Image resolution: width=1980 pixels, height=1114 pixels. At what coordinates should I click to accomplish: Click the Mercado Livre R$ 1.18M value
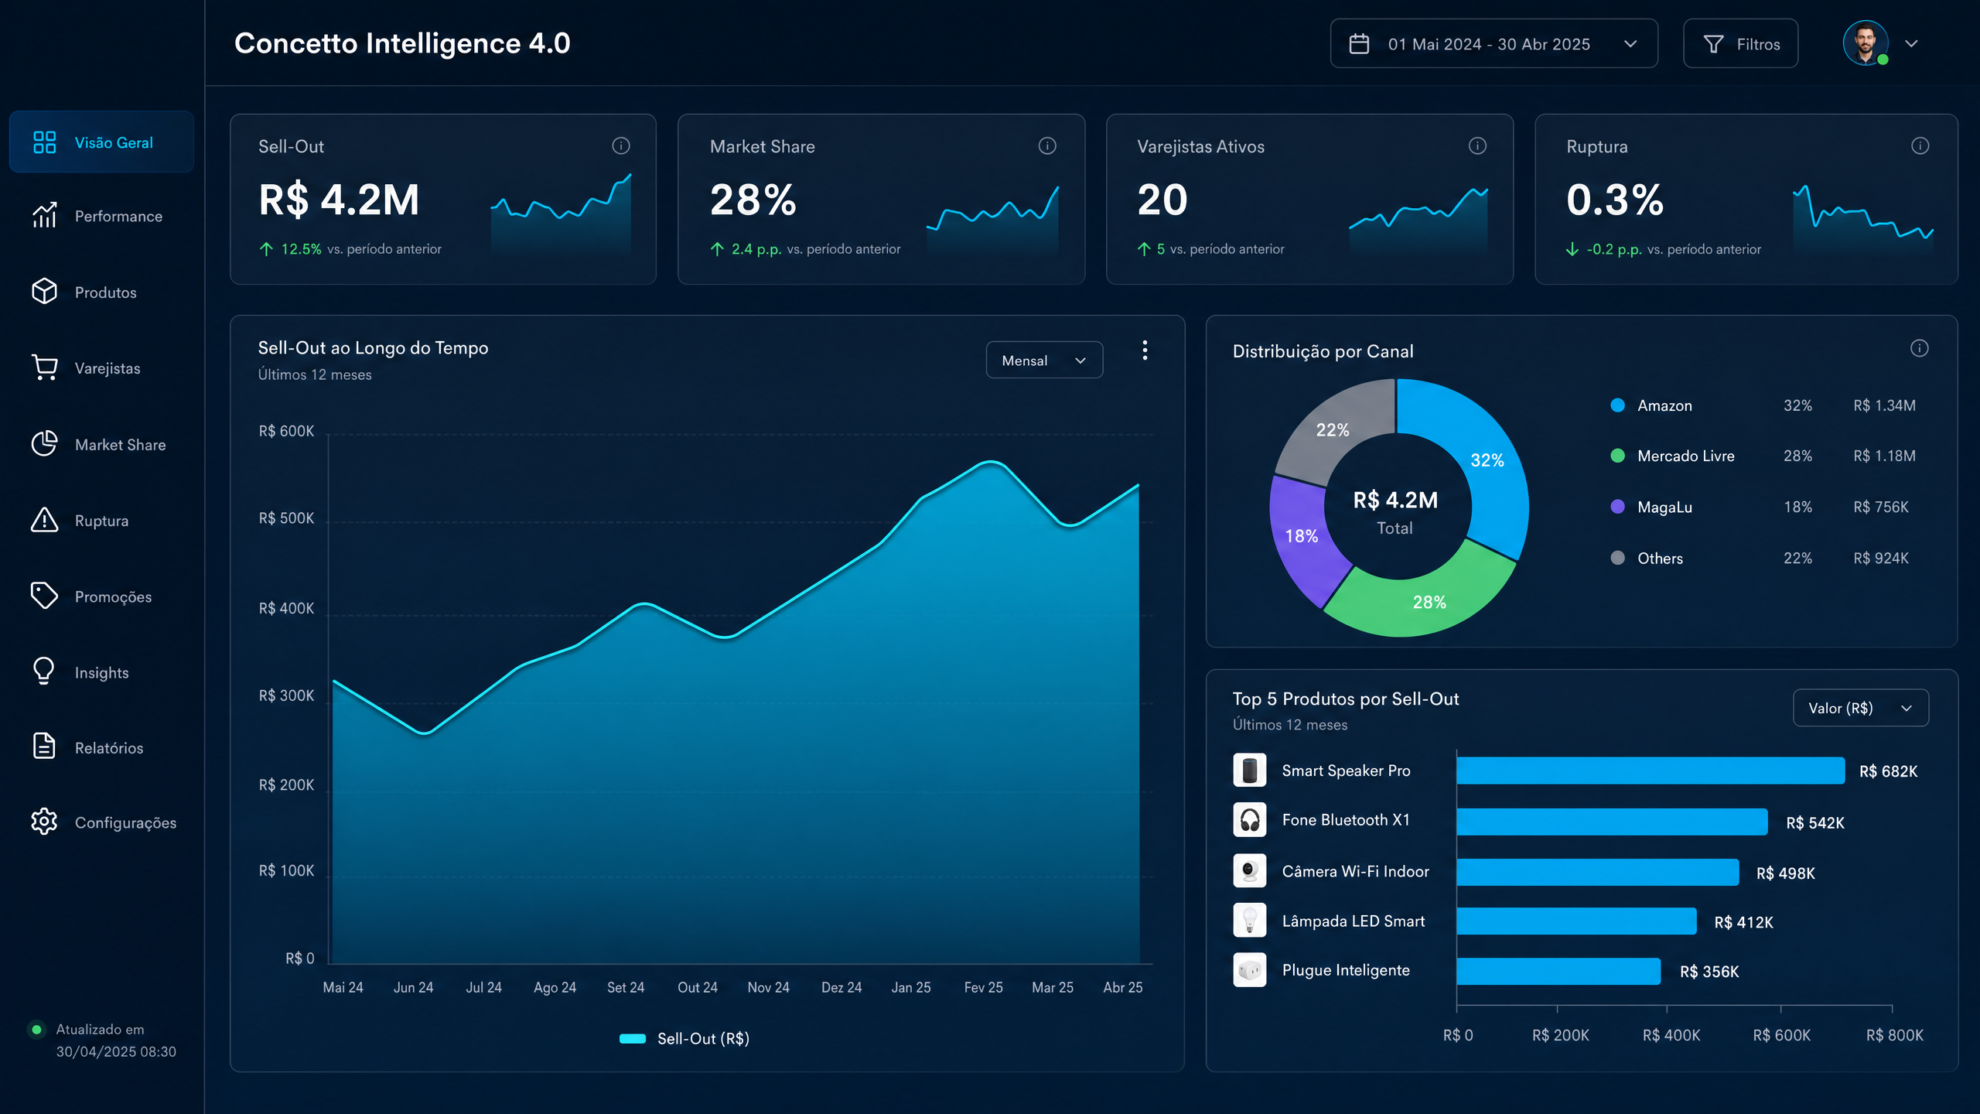pyautogui.click(x=1884, y=456)
